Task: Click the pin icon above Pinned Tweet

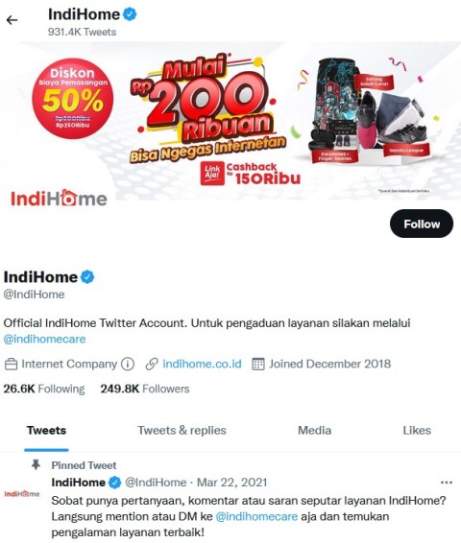Action: pos(36,464)
